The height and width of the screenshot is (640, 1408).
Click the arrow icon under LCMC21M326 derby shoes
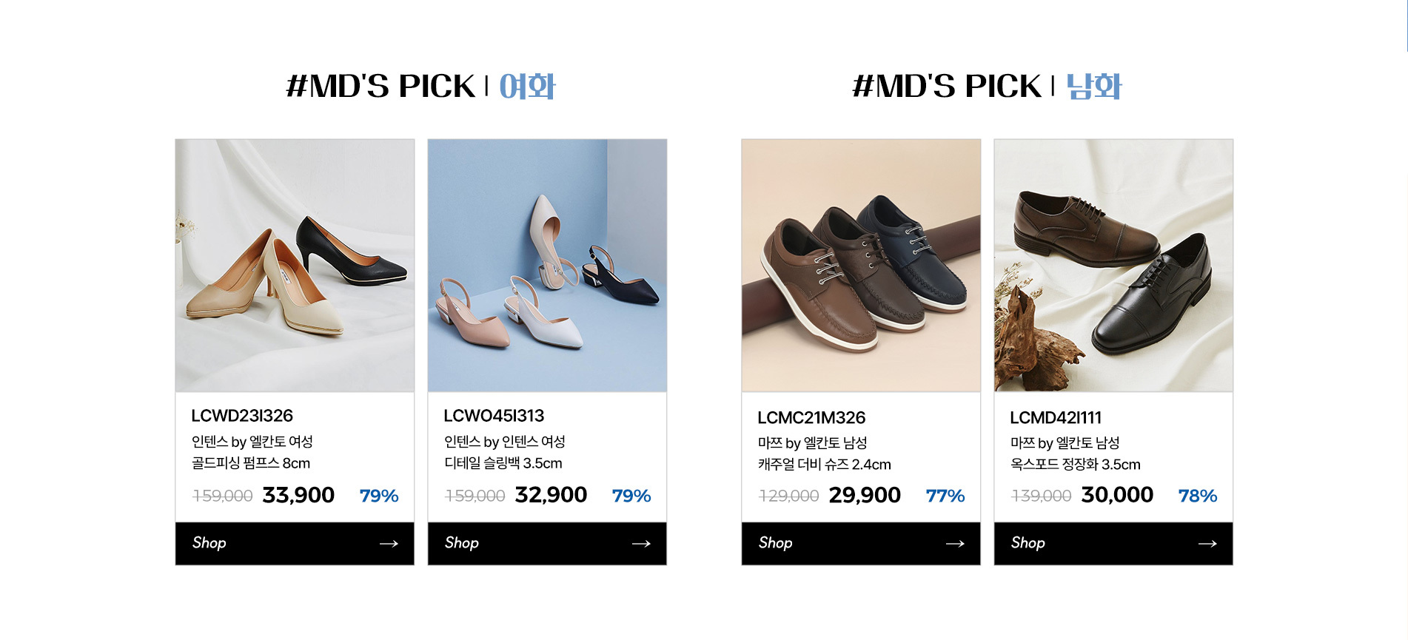(955, 544)
